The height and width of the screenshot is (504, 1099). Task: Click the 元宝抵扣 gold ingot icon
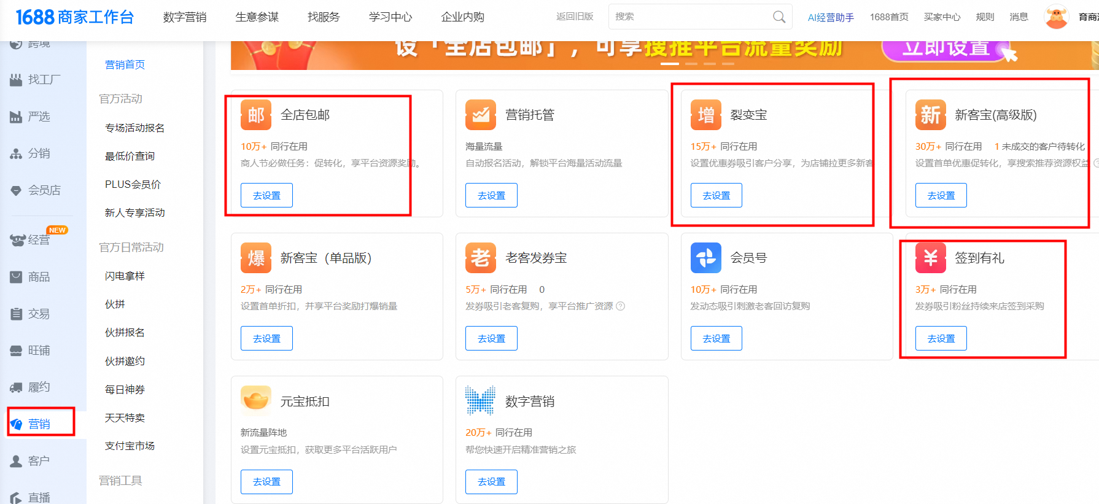[x=255, y=401]
